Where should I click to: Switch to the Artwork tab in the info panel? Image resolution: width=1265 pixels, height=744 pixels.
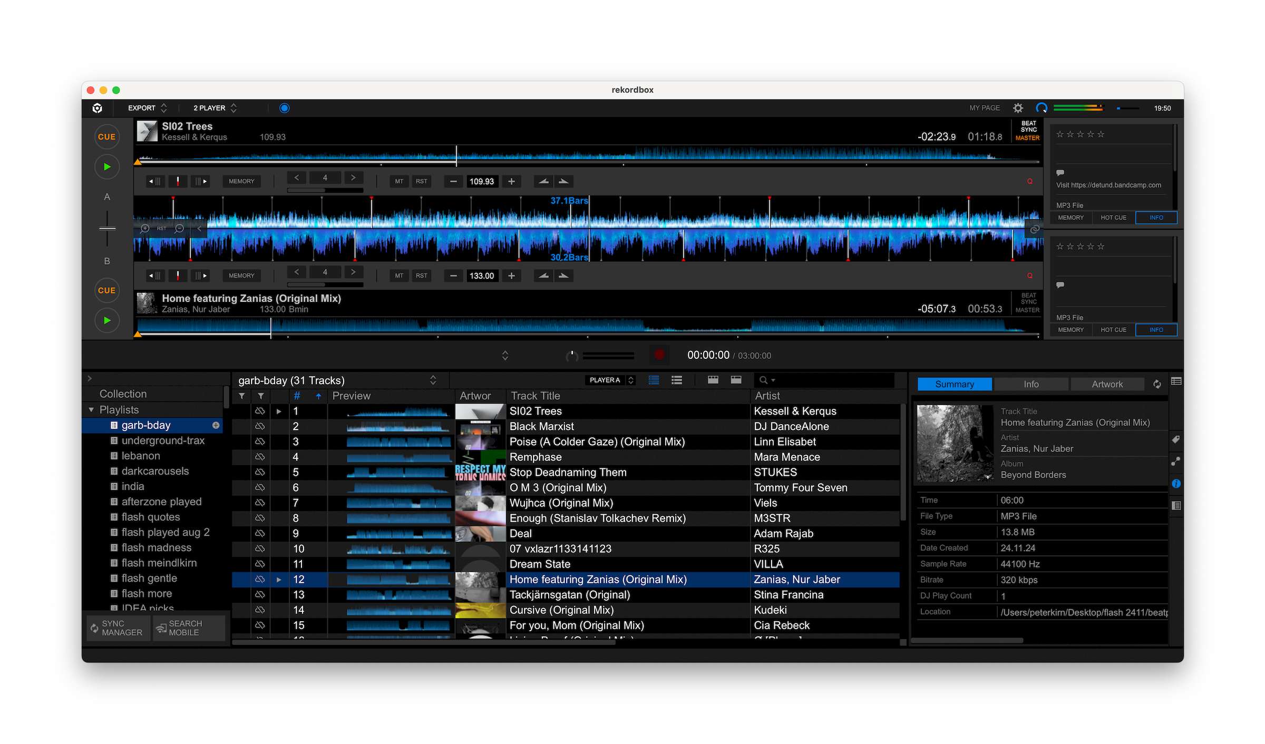[x=1107, y=384]
